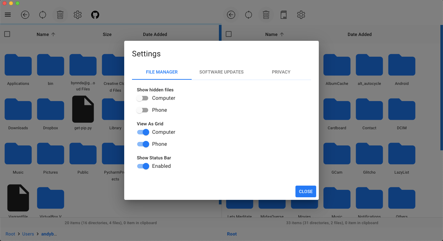This screenshot has width=443, height=241.
Task: Open settings gear in the right pane toolbar
Action: [301, 15]
